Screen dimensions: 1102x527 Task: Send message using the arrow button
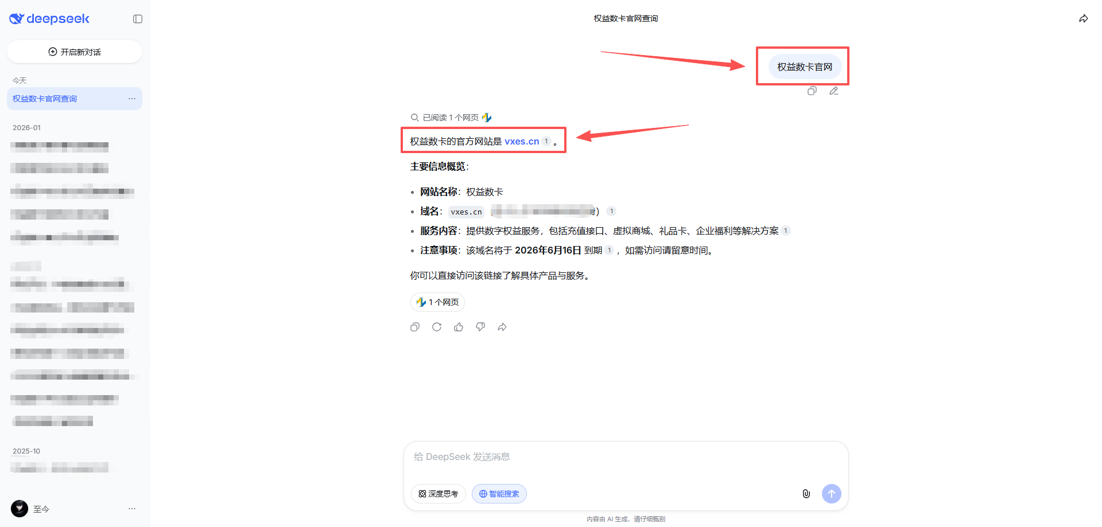click(831, 494)
